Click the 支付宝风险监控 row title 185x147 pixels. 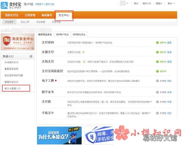click(x=52, y=71)
